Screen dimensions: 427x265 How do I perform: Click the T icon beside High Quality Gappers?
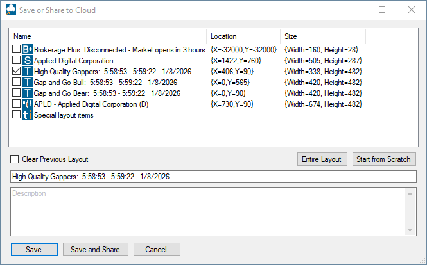pos(28,72)
